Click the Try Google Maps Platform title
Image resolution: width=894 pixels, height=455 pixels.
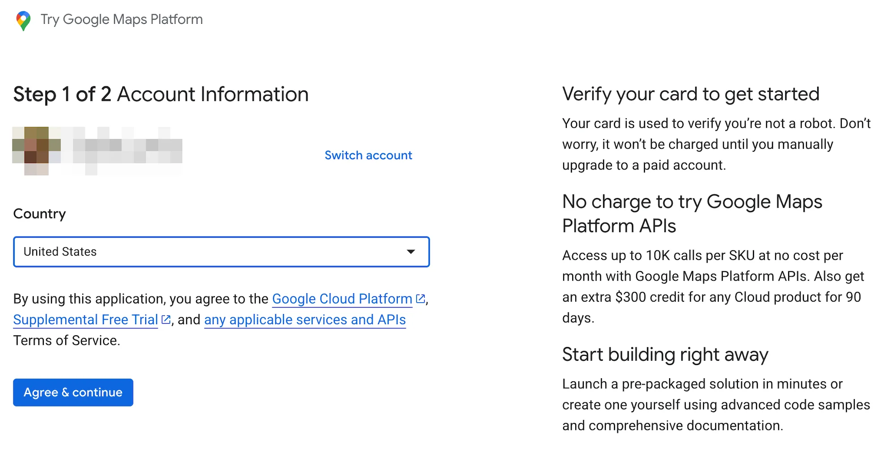coord(122,20)
